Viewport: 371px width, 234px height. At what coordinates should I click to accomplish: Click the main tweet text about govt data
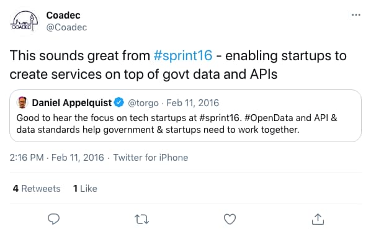click(178, 65)
